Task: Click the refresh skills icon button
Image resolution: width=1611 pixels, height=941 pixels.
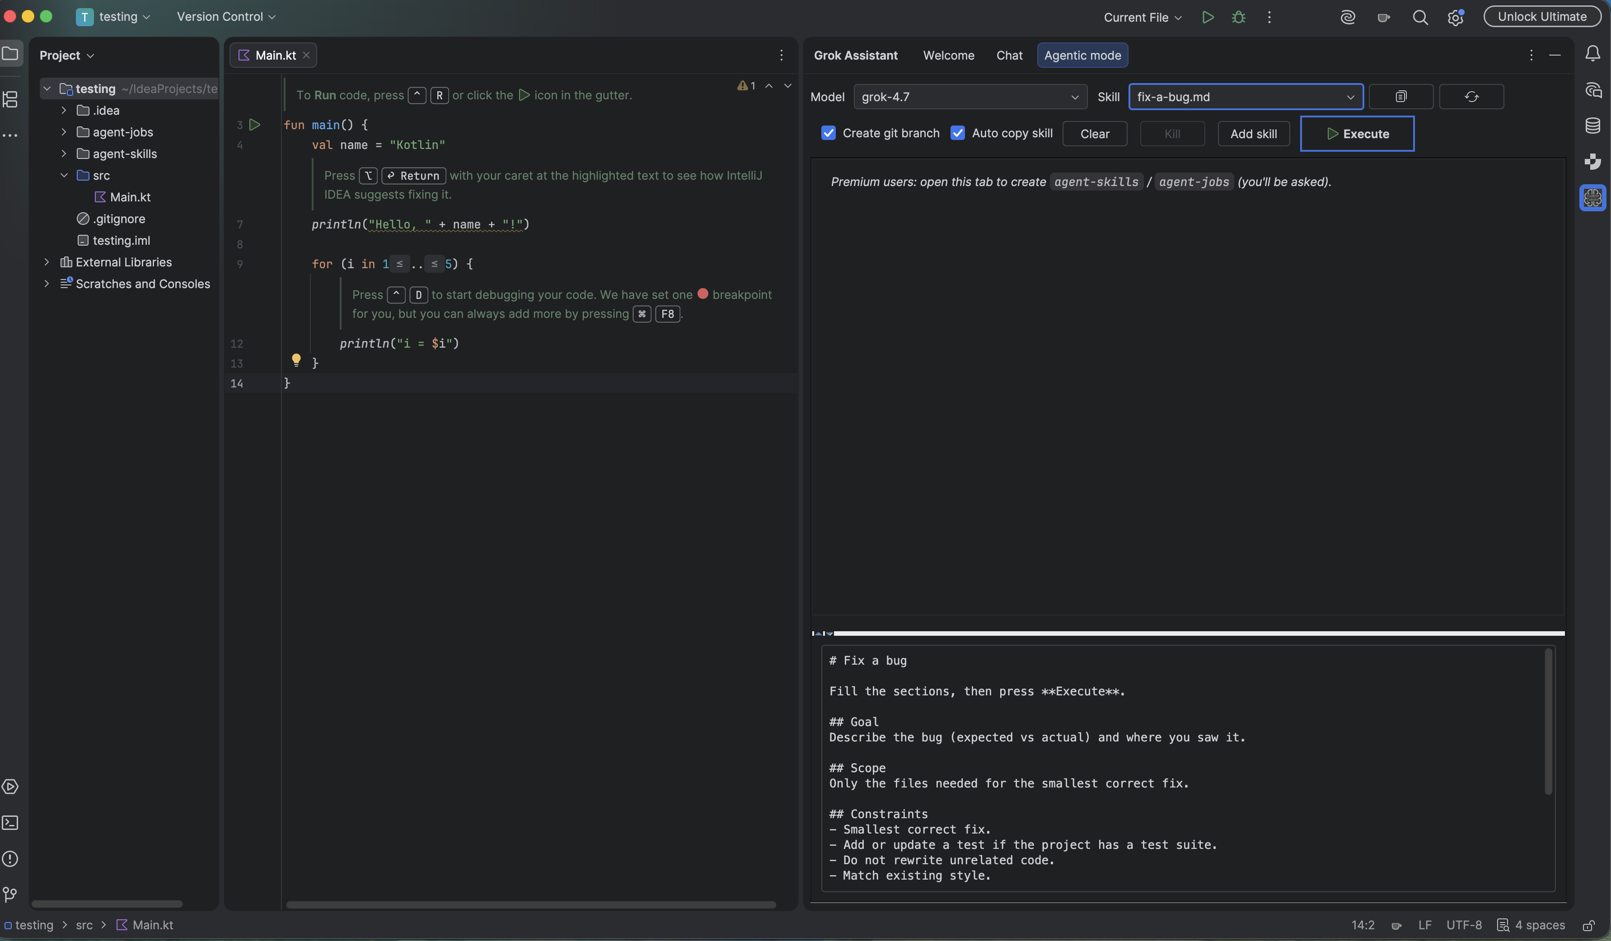Action: click(x=1472, y=97)
